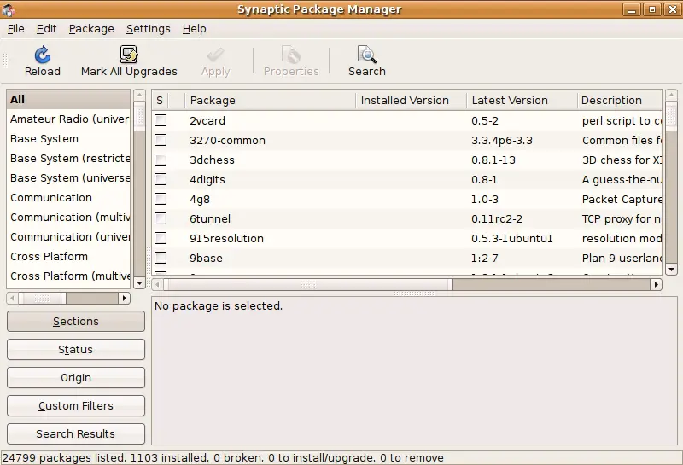Open the Help menu
Screen dimensions: 683x465
[195, 29]
